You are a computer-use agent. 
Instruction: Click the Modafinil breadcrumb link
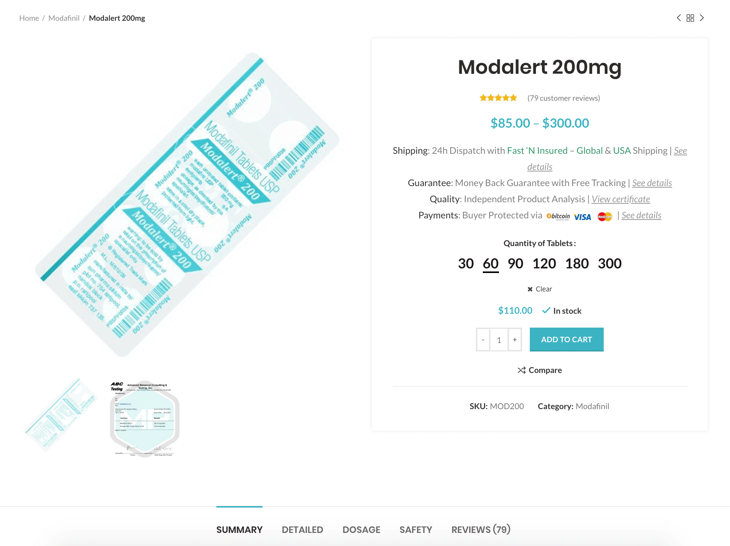click(64, 18)
